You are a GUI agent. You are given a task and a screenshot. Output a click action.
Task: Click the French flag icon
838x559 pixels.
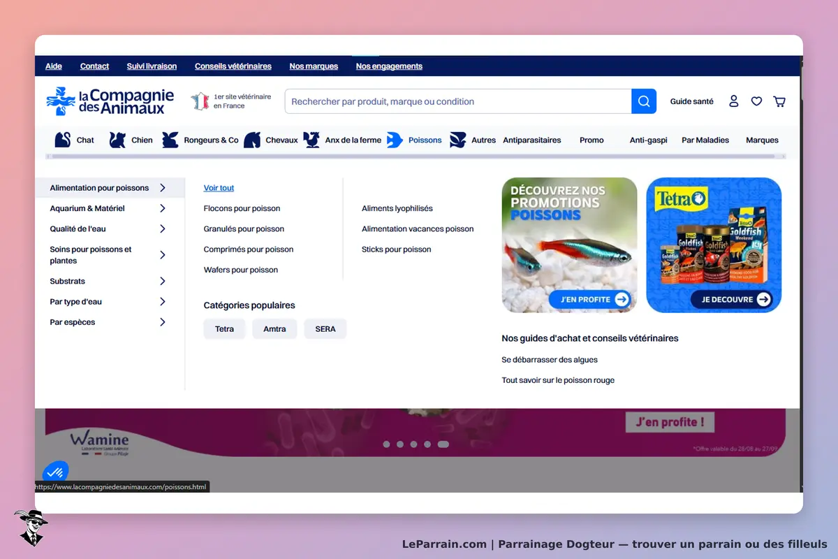click(200, 101)
